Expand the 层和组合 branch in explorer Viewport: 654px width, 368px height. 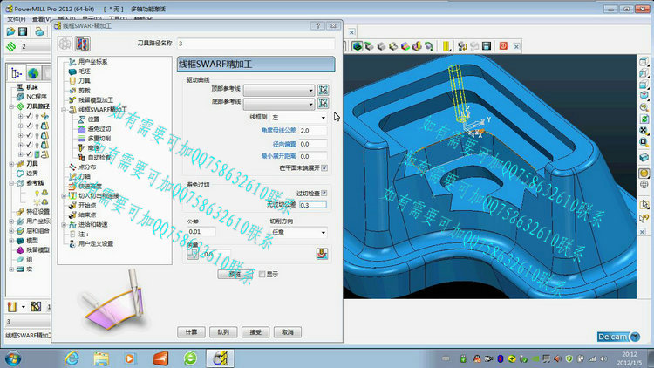11,231
